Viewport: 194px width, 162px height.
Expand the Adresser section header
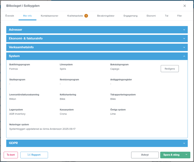coord(97,30)
